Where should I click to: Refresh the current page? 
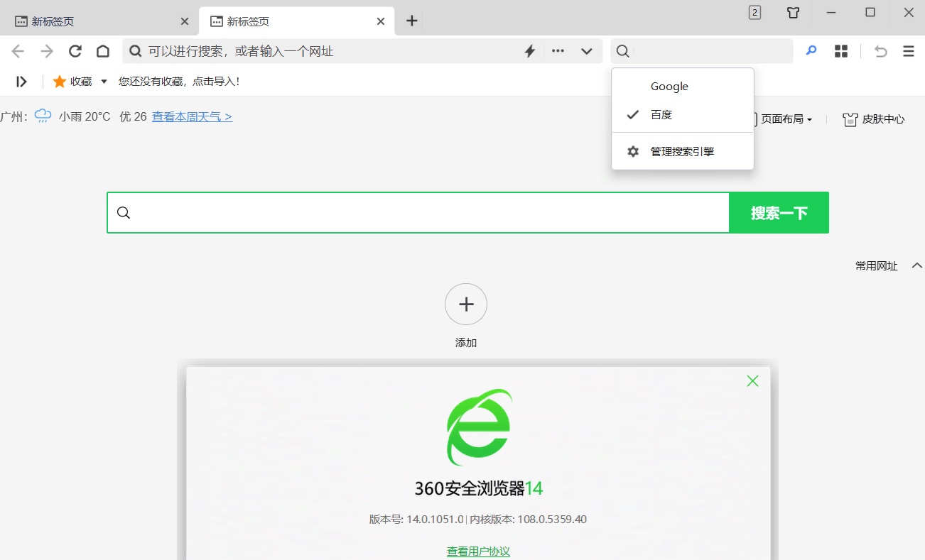coord(75,50)
